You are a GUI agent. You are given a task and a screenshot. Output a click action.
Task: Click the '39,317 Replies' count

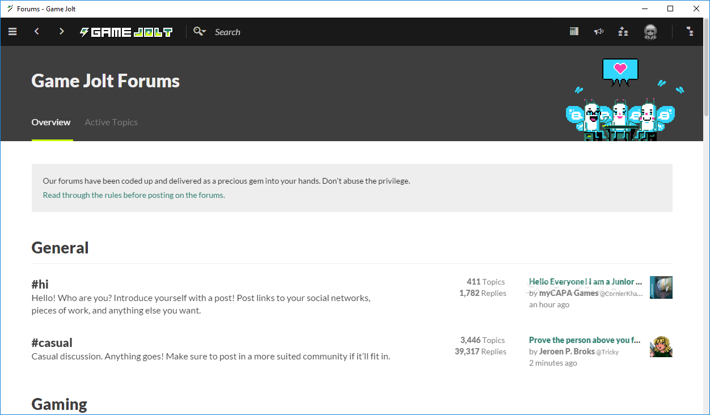480,352
